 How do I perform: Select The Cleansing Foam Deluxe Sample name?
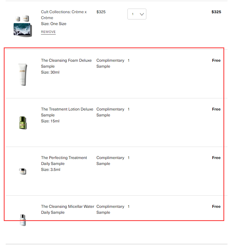pos(66,63)
